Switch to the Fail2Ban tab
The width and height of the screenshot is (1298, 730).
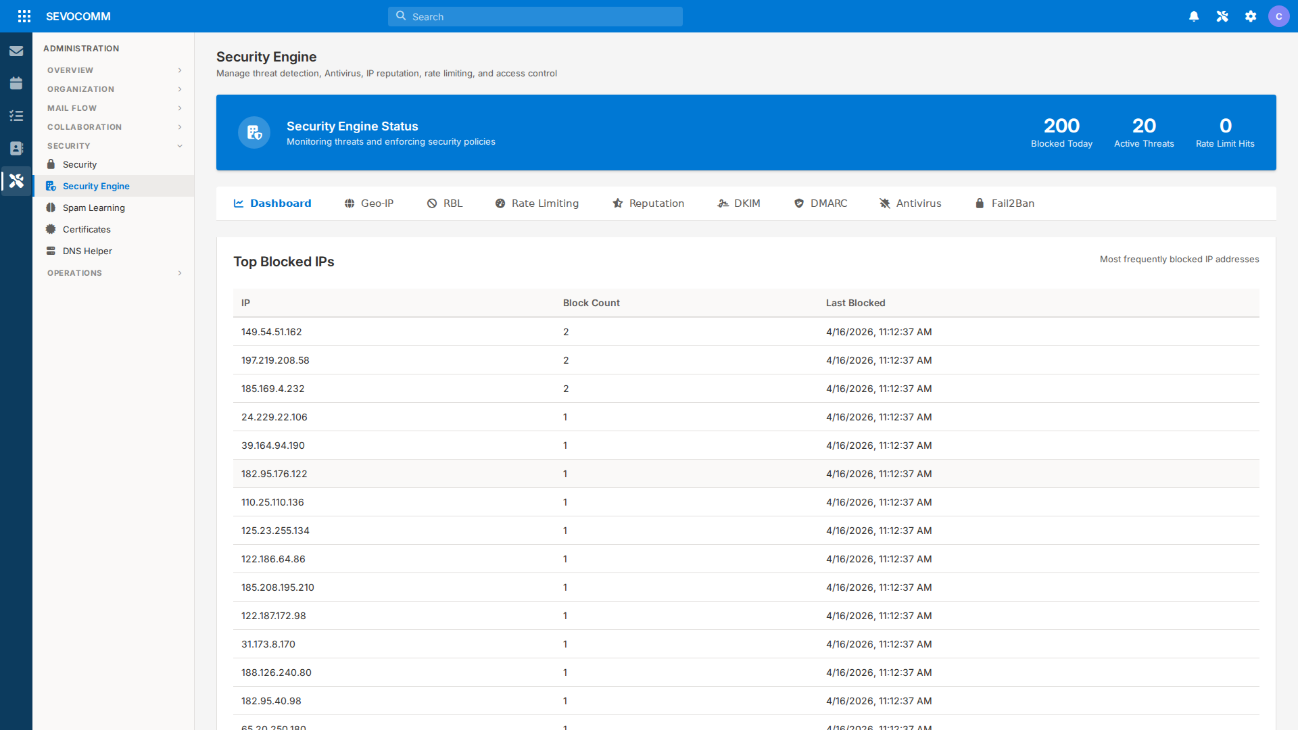coord(1005,203)
